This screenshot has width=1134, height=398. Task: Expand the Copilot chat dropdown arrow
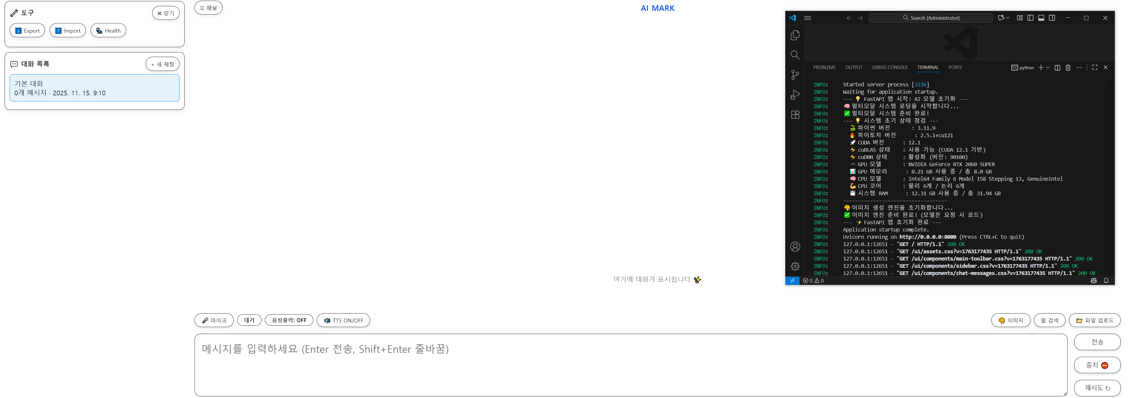coord(1008,18)
